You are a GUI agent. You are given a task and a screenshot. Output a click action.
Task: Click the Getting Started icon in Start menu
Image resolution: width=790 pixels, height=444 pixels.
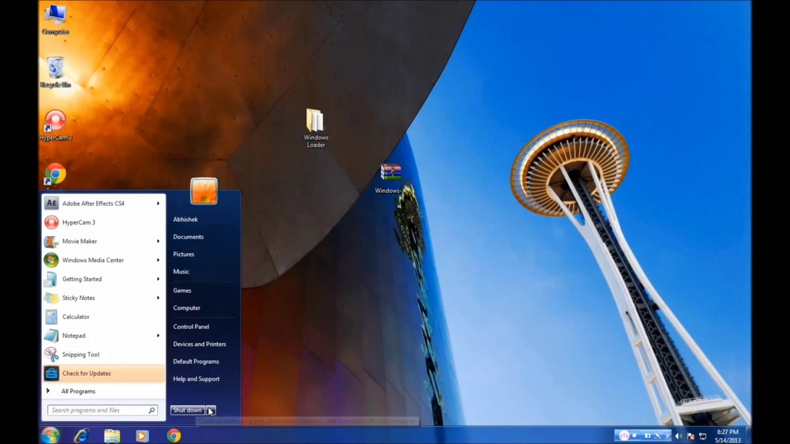tap(52, 279)
